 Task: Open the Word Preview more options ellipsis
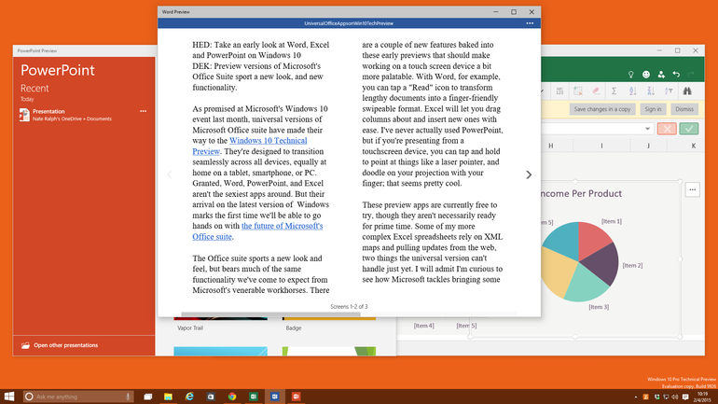pos(530,23)
